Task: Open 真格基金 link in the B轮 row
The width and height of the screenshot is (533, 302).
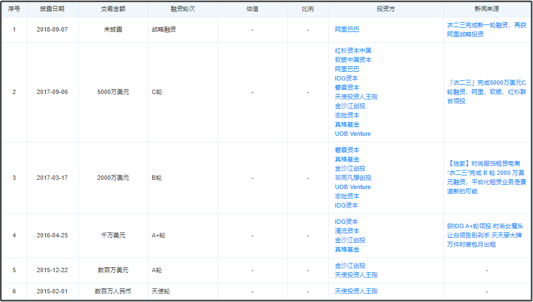Action: pos(347,159)
